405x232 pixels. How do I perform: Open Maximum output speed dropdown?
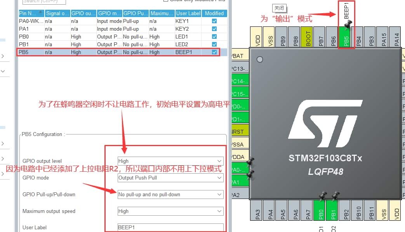coord(170,211)
